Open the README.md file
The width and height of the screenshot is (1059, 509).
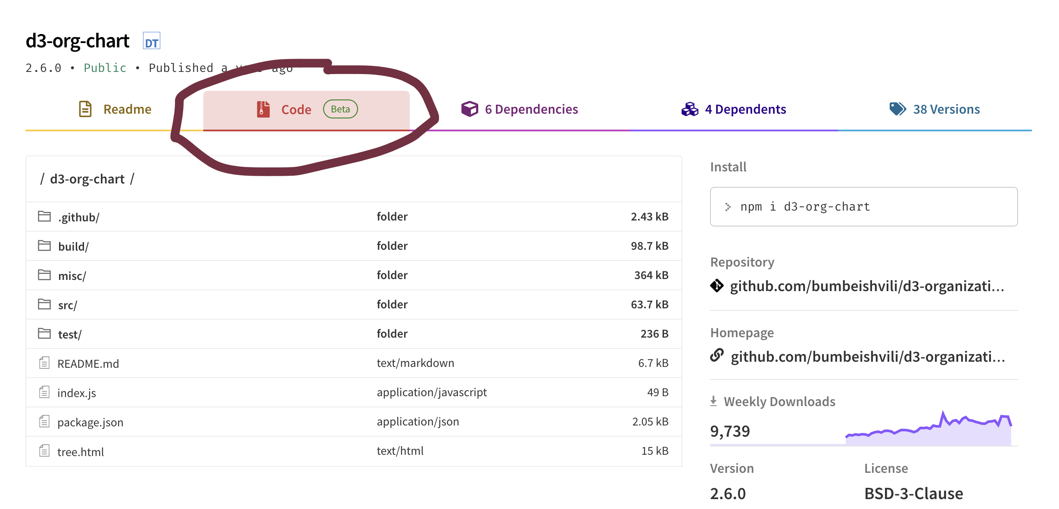click(89, 363)
